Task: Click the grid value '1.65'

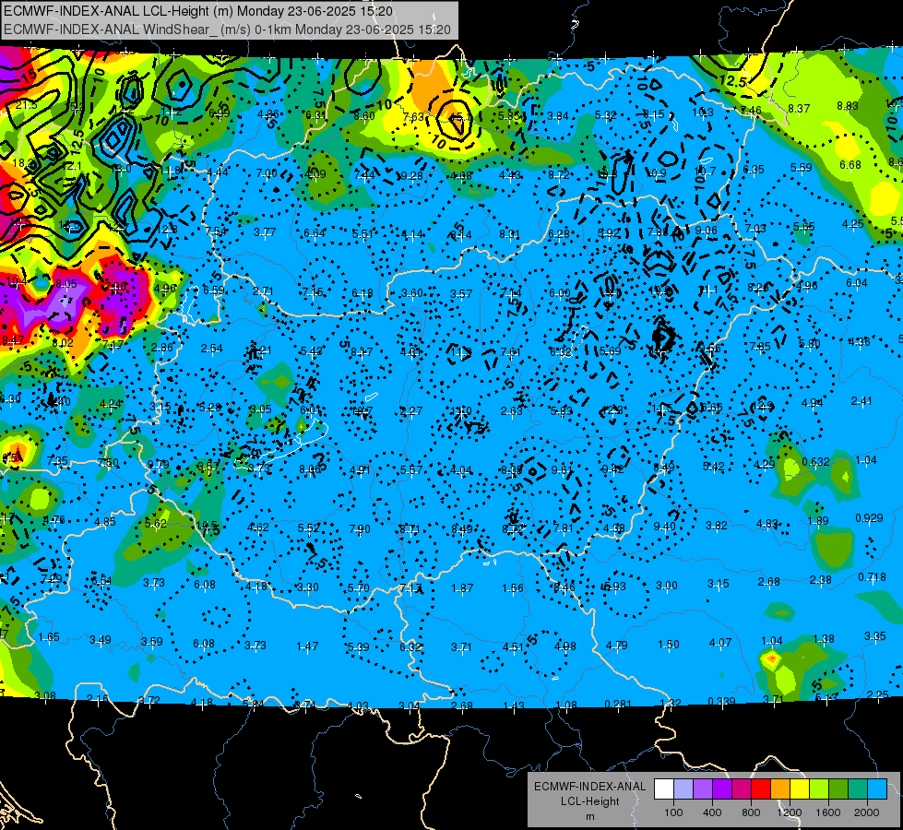Action: (49, 637)
